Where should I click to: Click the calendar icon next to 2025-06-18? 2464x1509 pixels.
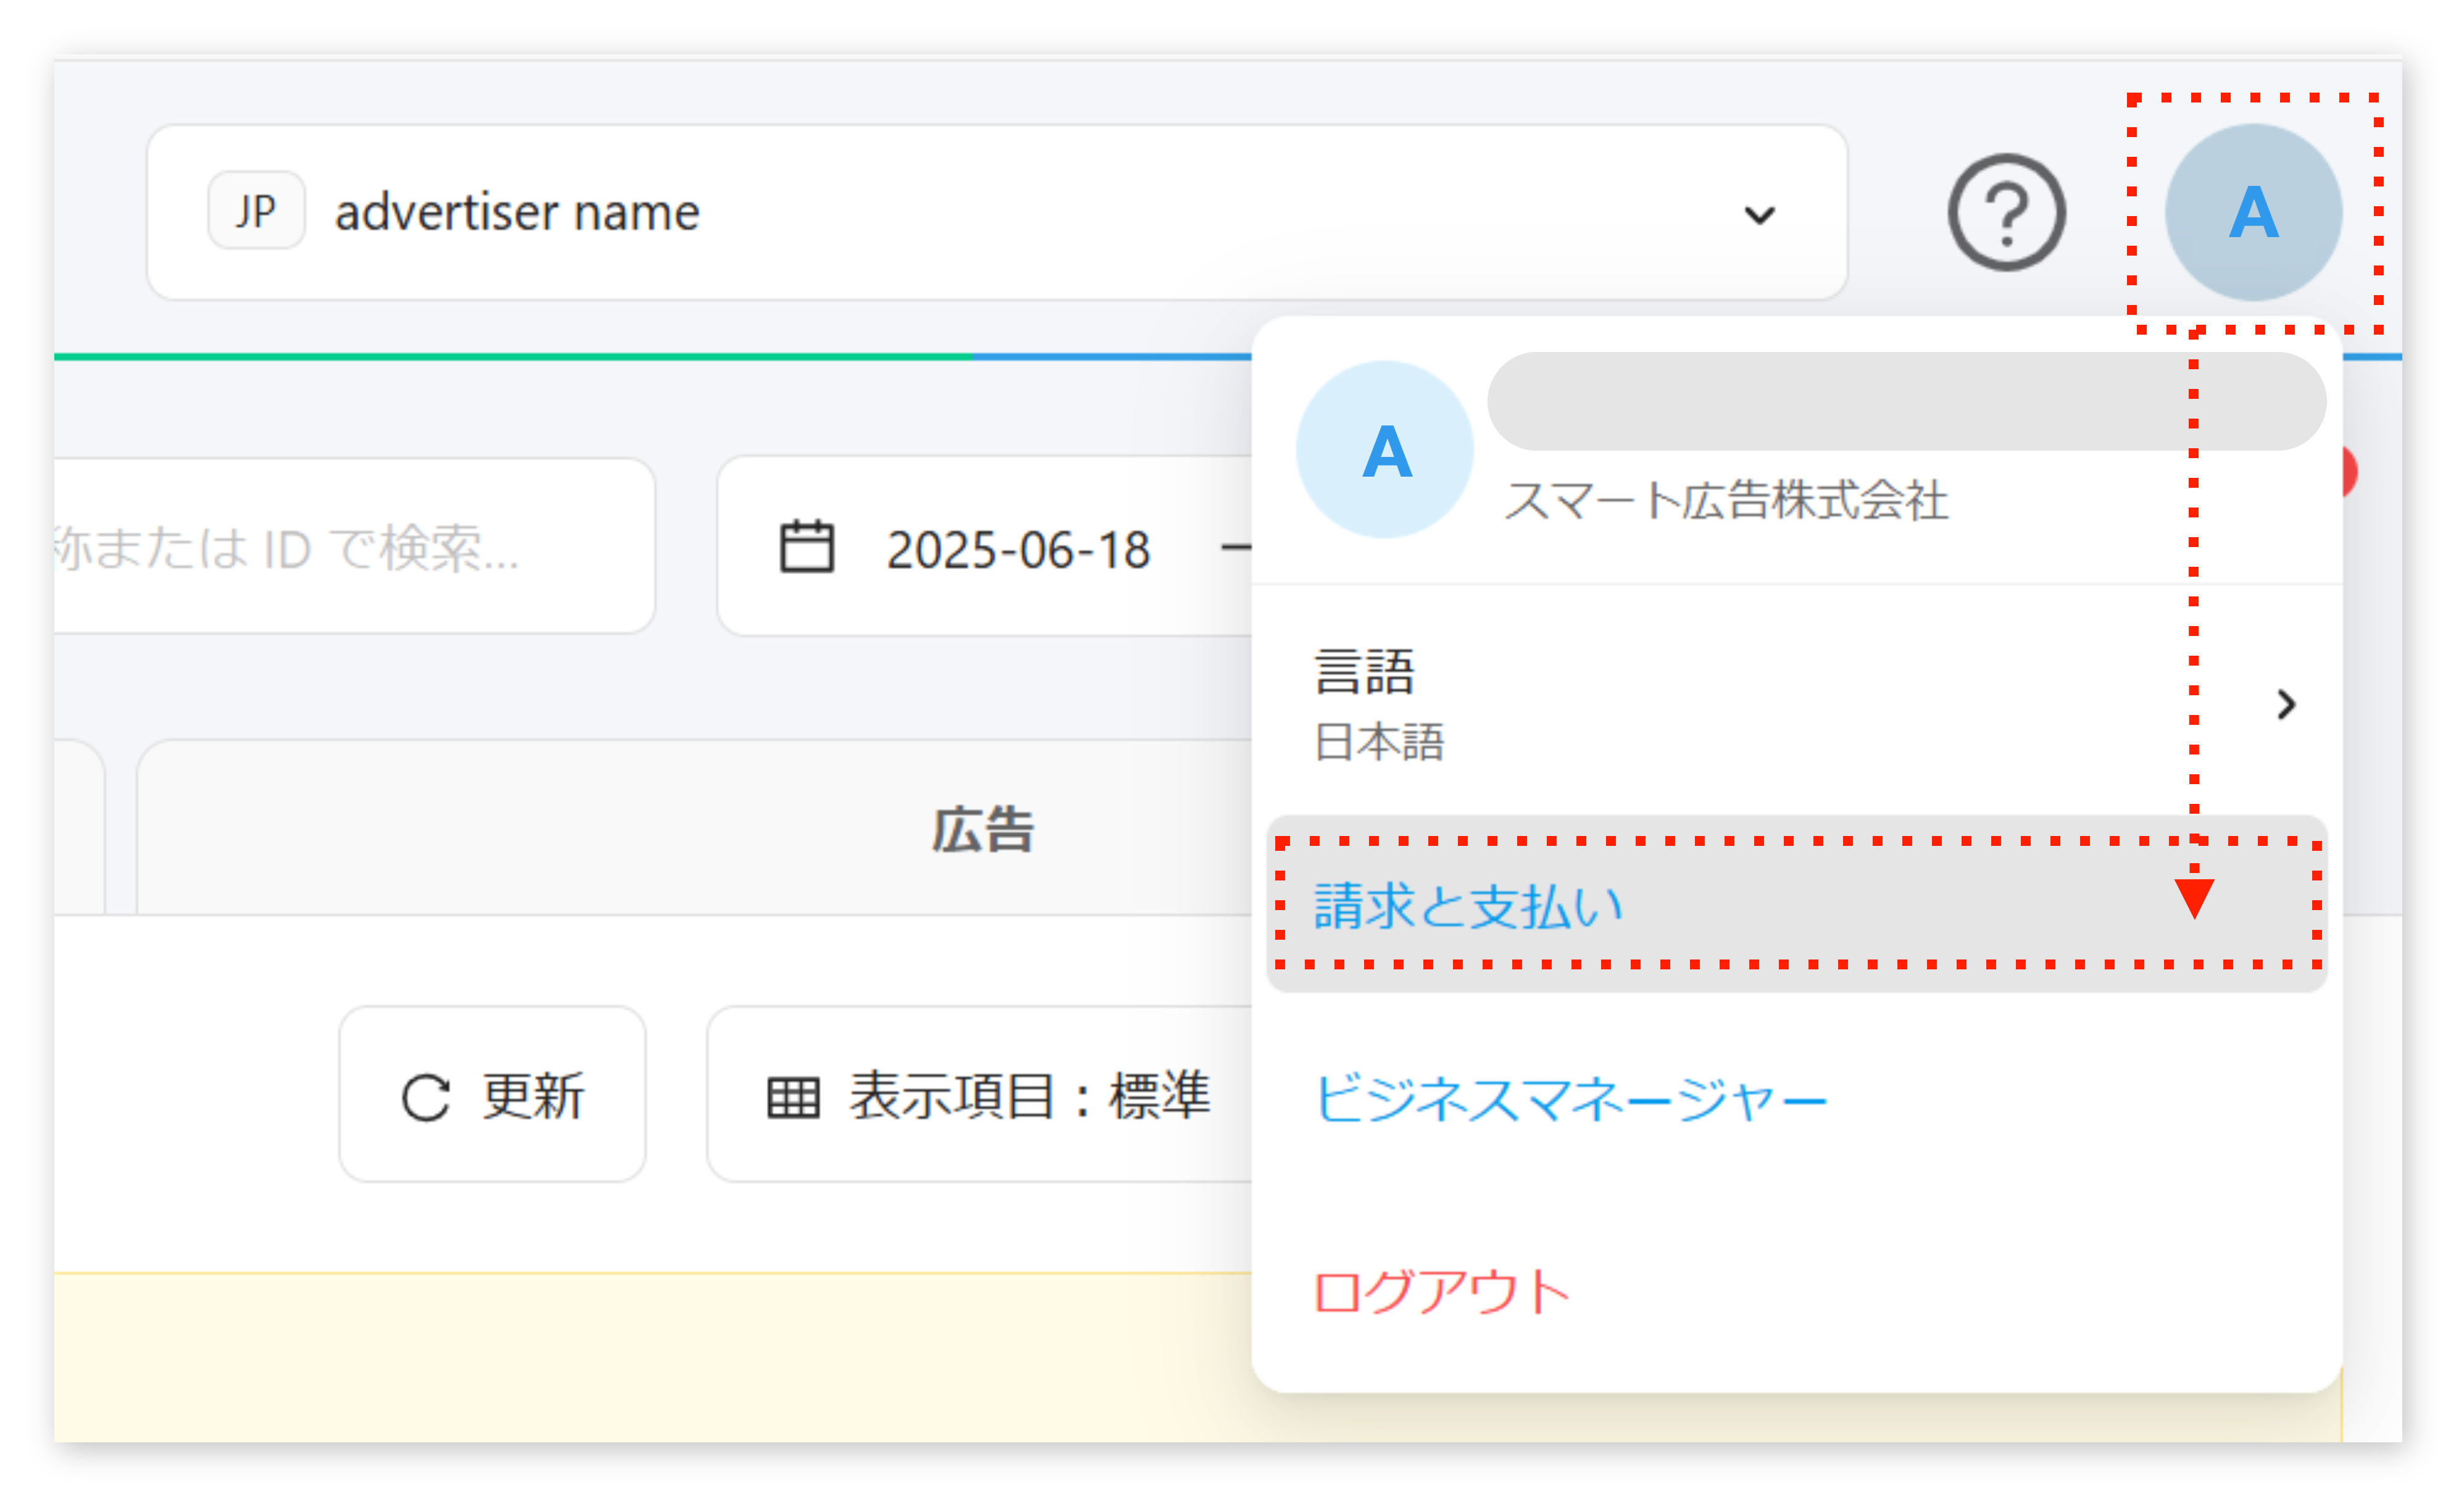(806, 547)
